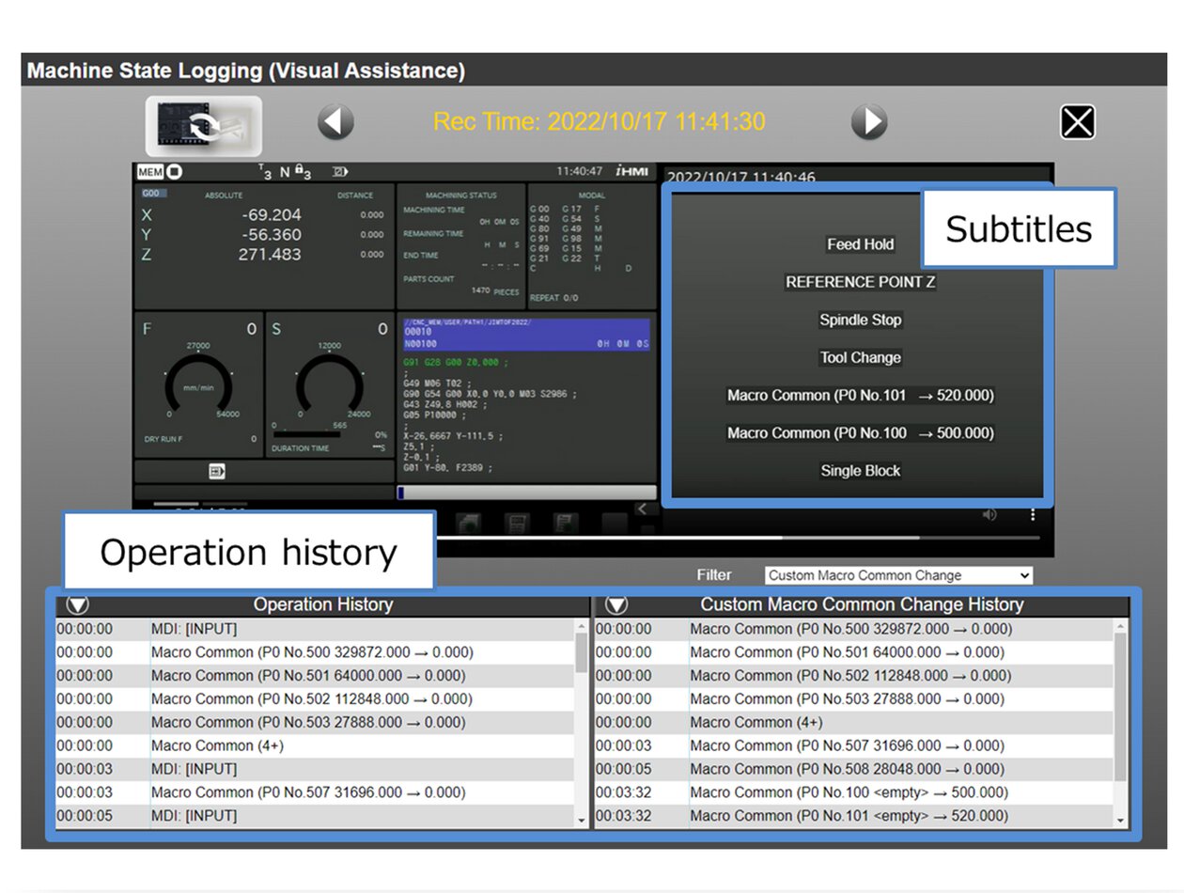The image size is (1184, 893).
Task: Click the MEM mode indicator icon
Action: pos(150,172)
